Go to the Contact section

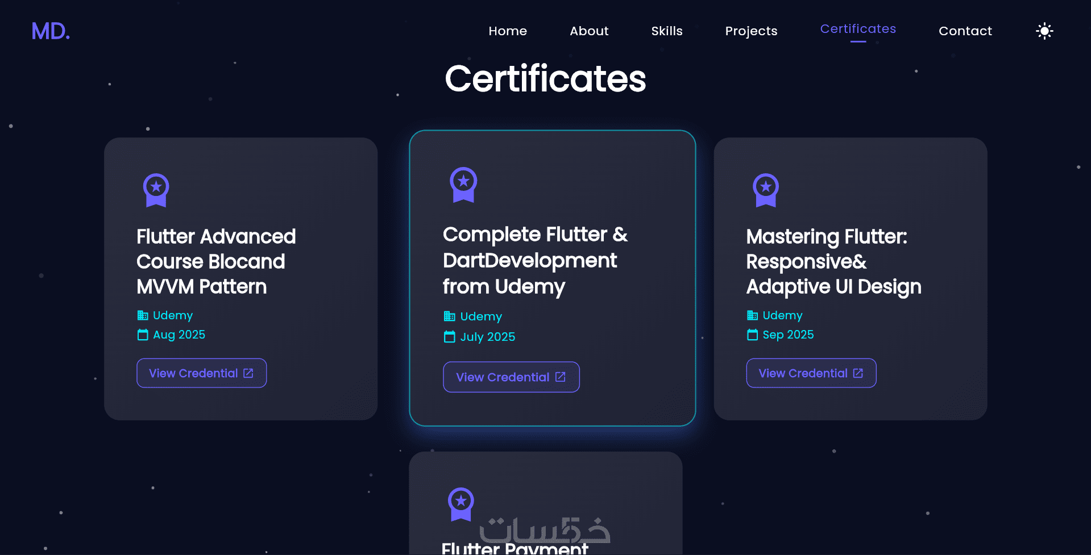[965, 31]
